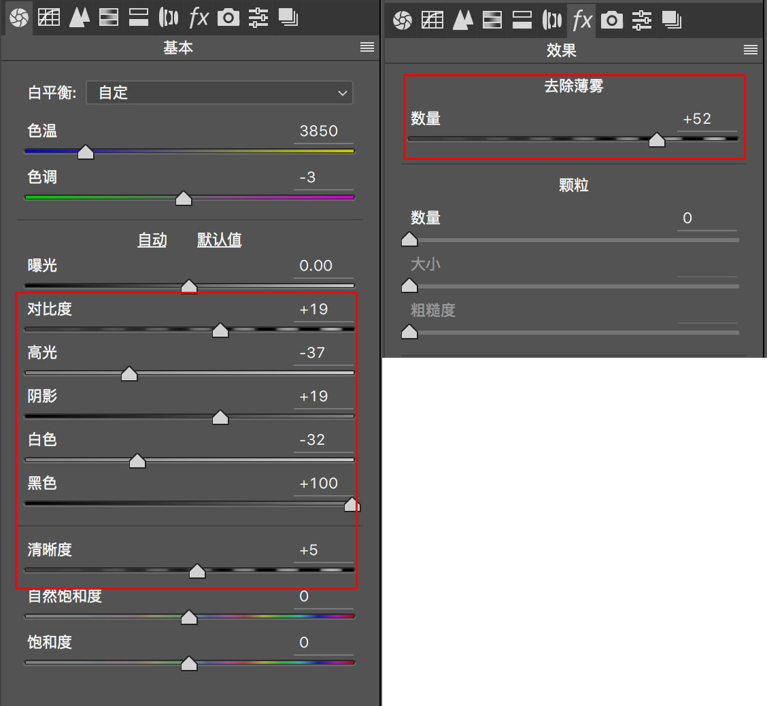Viewport: 767px width, 706px height.
Task: Open Snapshots tab icon in left panel
Action: 288,18
